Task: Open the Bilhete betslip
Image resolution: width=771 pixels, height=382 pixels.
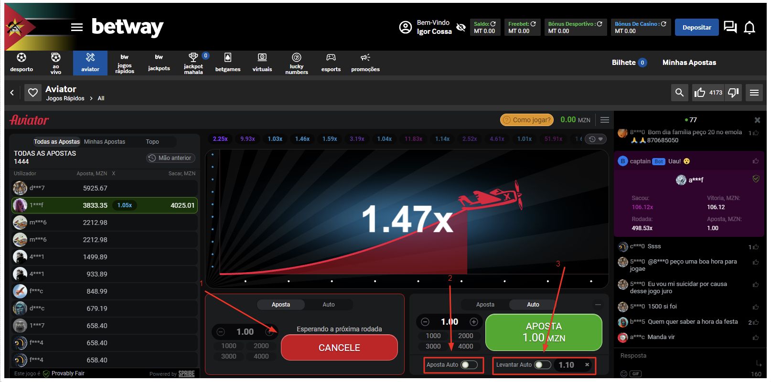Action: (629, 63)
